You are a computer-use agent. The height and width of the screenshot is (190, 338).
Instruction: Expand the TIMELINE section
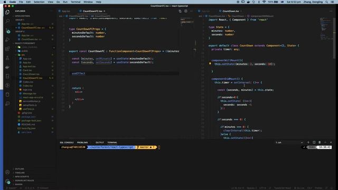click(x=20, y=173)
